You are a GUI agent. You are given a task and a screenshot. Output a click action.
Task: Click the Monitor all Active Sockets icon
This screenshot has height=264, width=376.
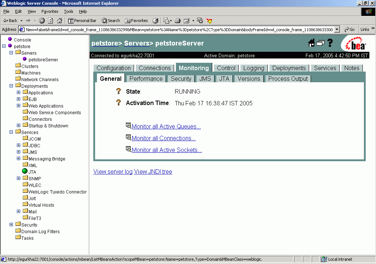tap(129, 149)
